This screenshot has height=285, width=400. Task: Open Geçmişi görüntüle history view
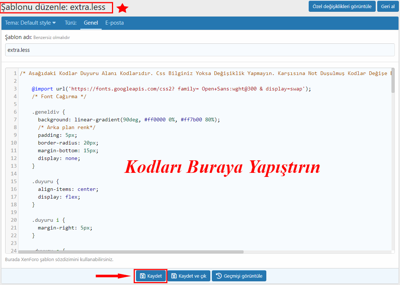239,276
